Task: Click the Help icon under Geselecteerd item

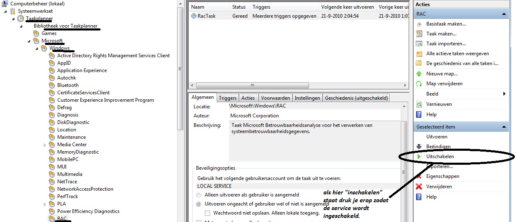Action: (419, 197)
